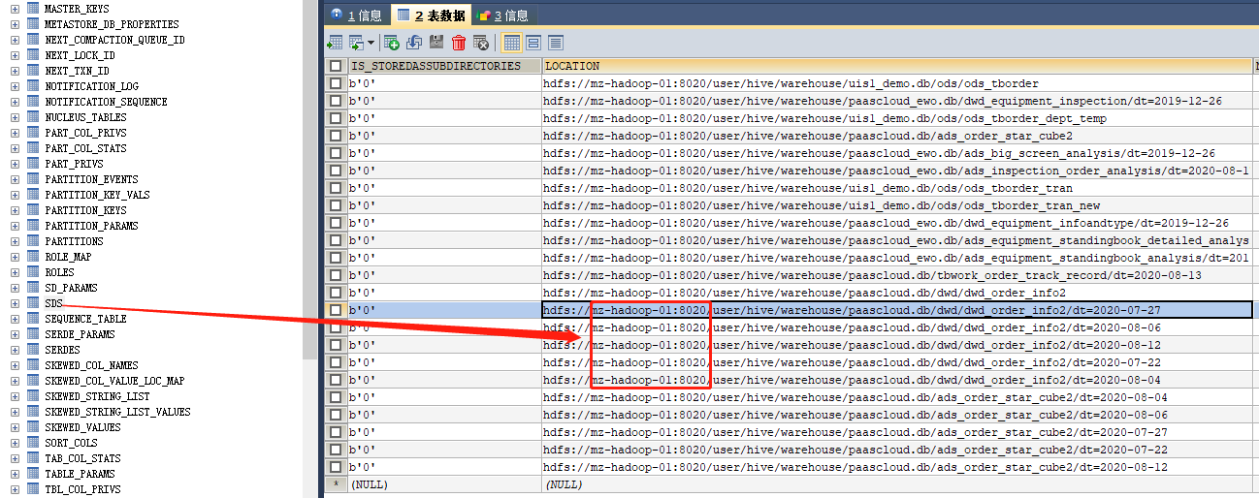Cancel changes with the grid X icon
Viewport: 1259px width, 498px height.
pos(481,43)
